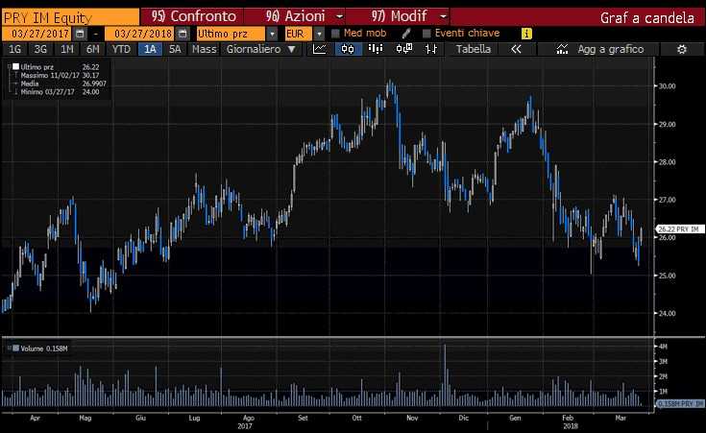Click the Gen month label on time axis
706x433 pixels.
[x=515, y=418]
